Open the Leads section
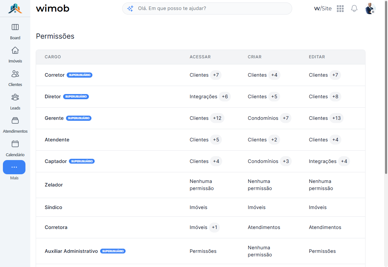 coord(15,102)
